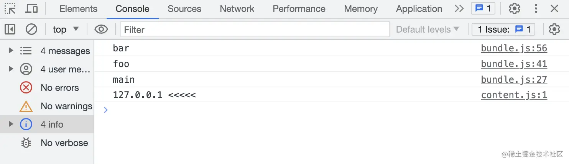
Task: Activate the inspect element picker icon
Action: point(10,8)
